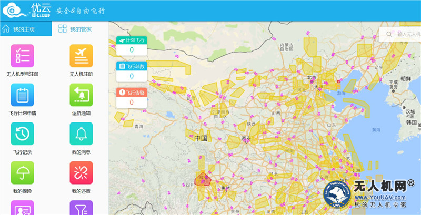Open the purple filter funnel icon
The width and height of the screenshot is (421, 215).
(x=81, y=208)
